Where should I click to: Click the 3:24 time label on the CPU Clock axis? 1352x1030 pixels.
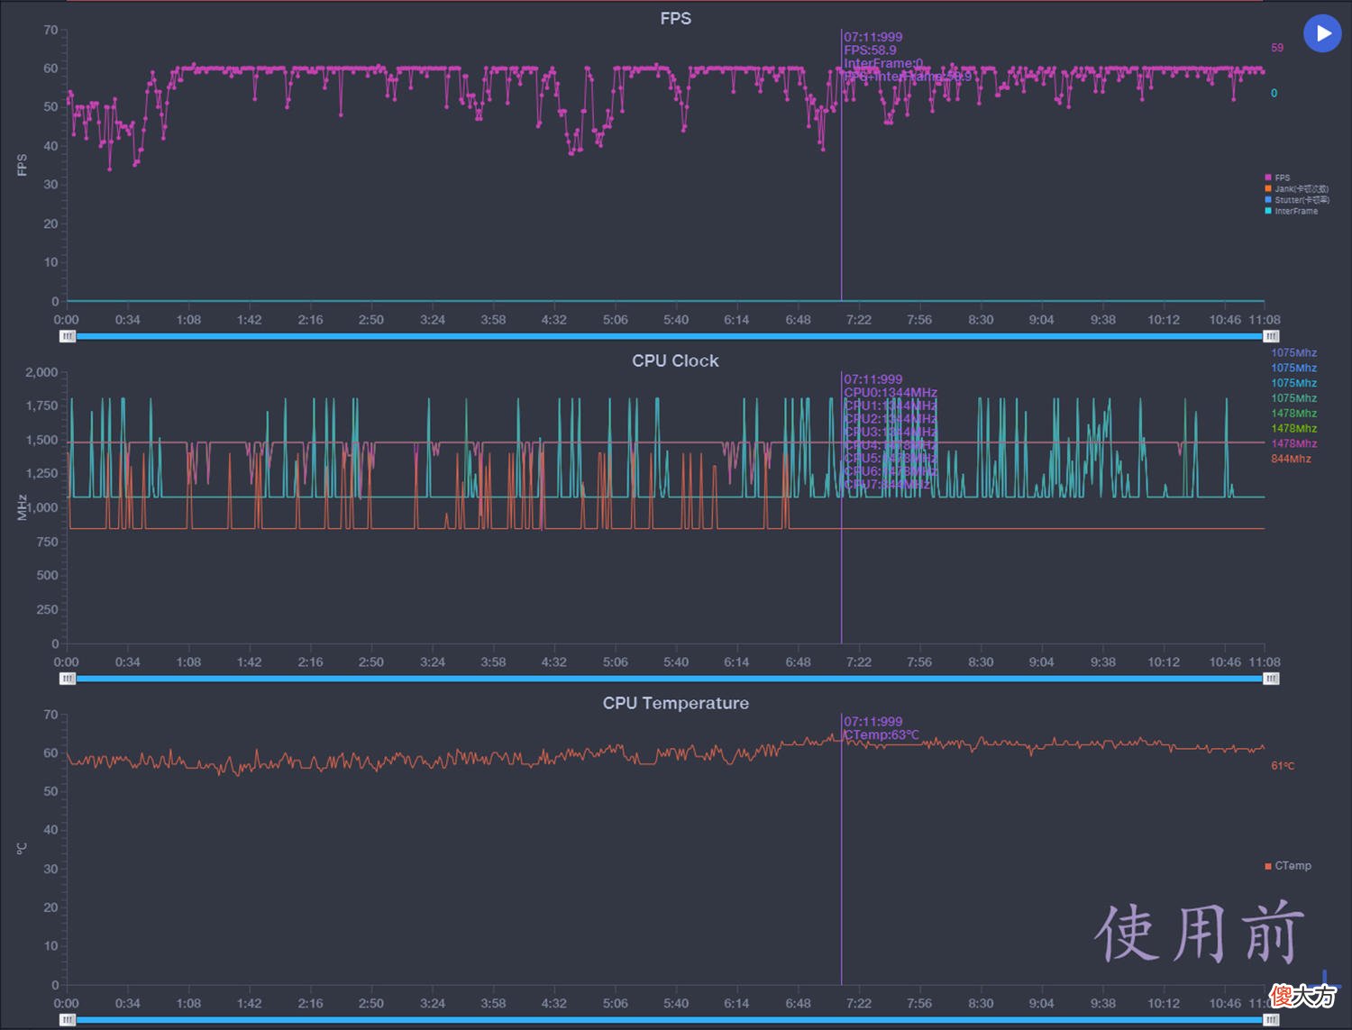[433, 662]
